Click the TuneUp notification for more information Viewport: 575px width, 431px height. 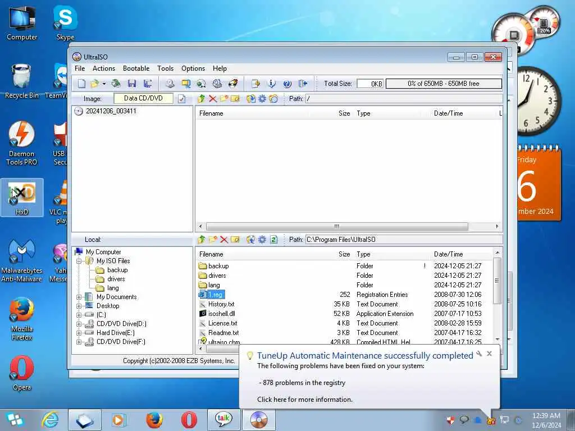pyautogui.click(x=305, y=400)
